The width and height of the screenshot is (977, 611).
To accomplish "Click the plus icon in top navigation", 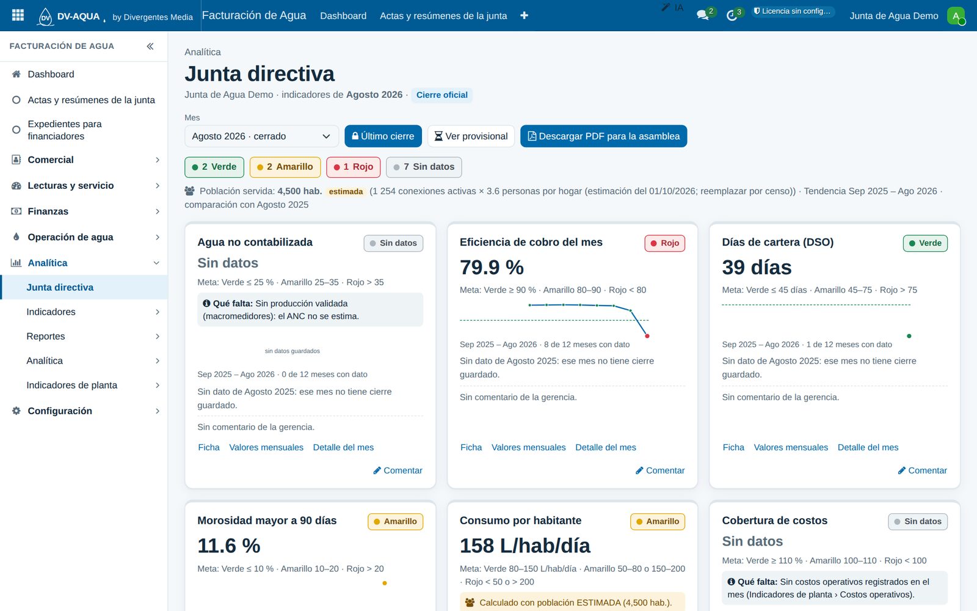I will click(x=524, y=15).
